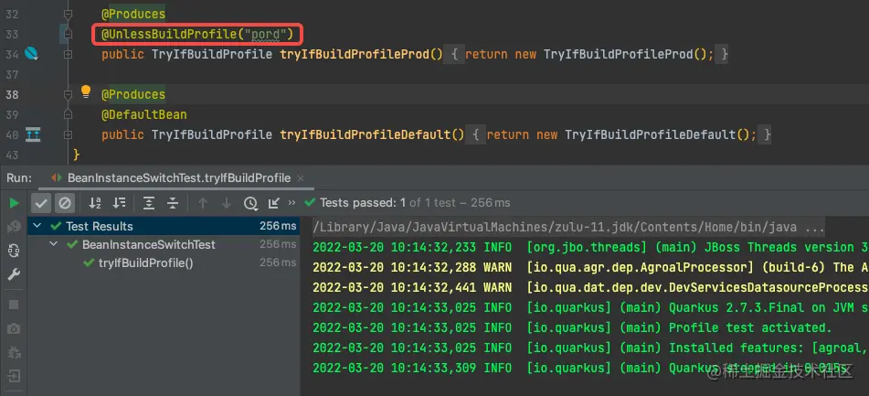
Task: Sort test results alphabetically
Action: point(95,204)
